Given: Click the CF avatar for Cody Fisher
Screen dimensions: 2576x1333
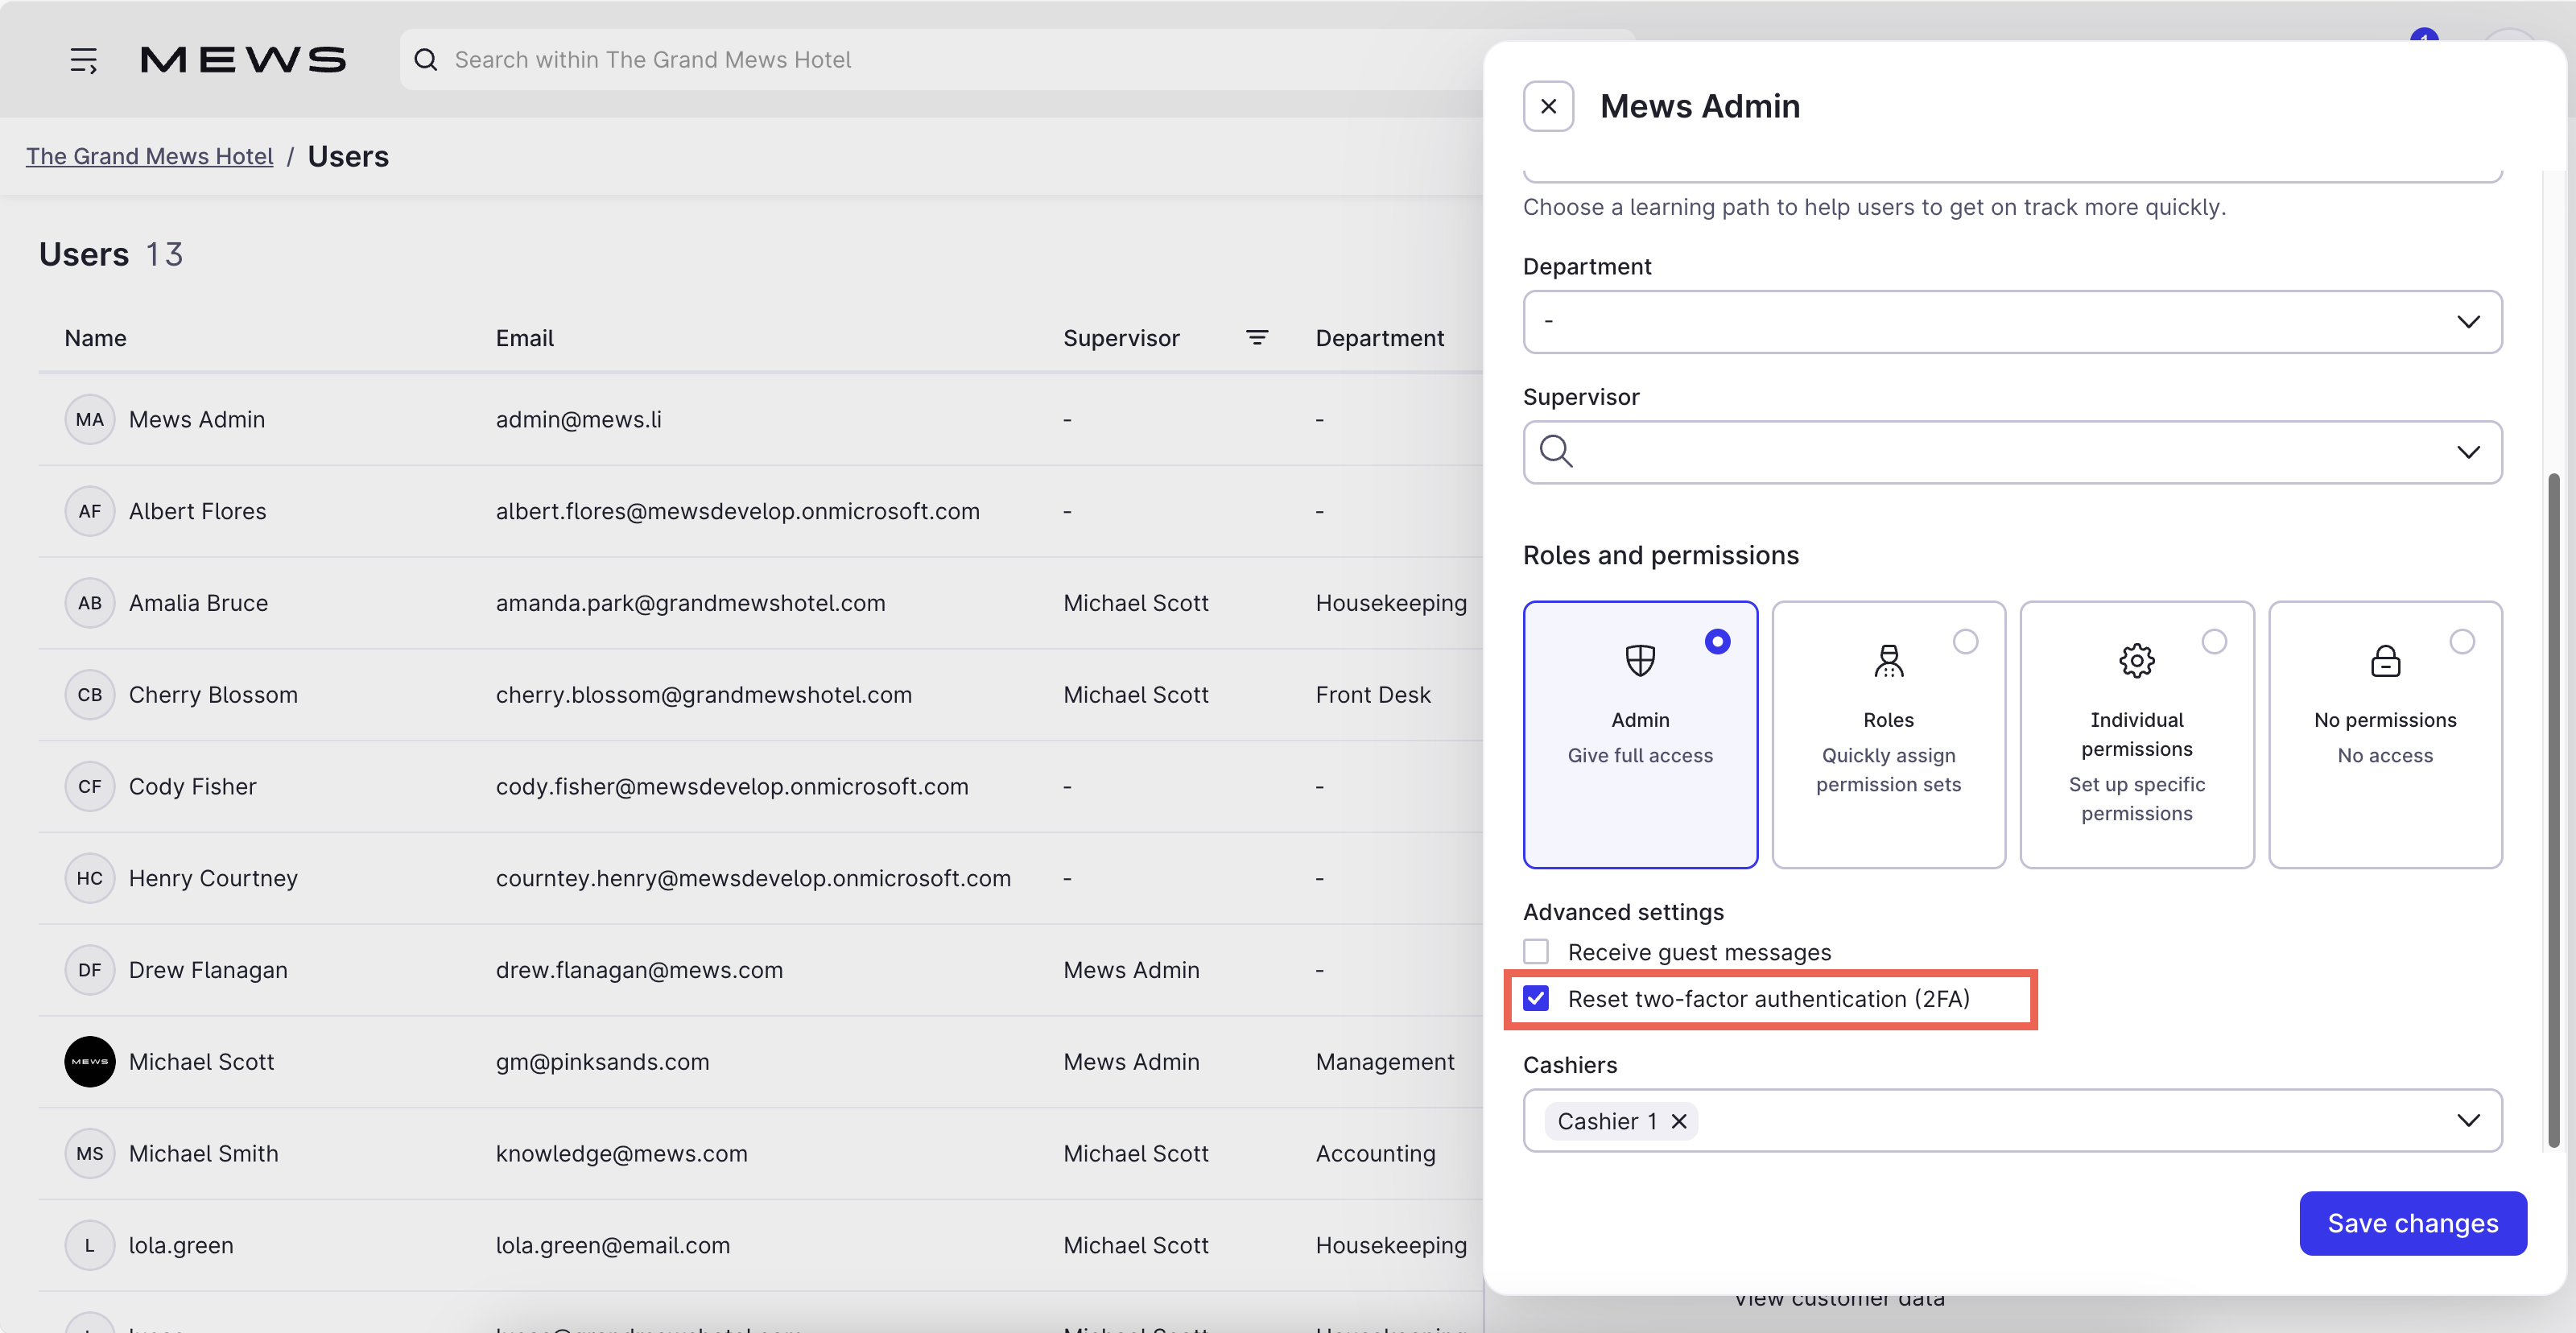Looking at the screenshot, I should pos(90,786).
